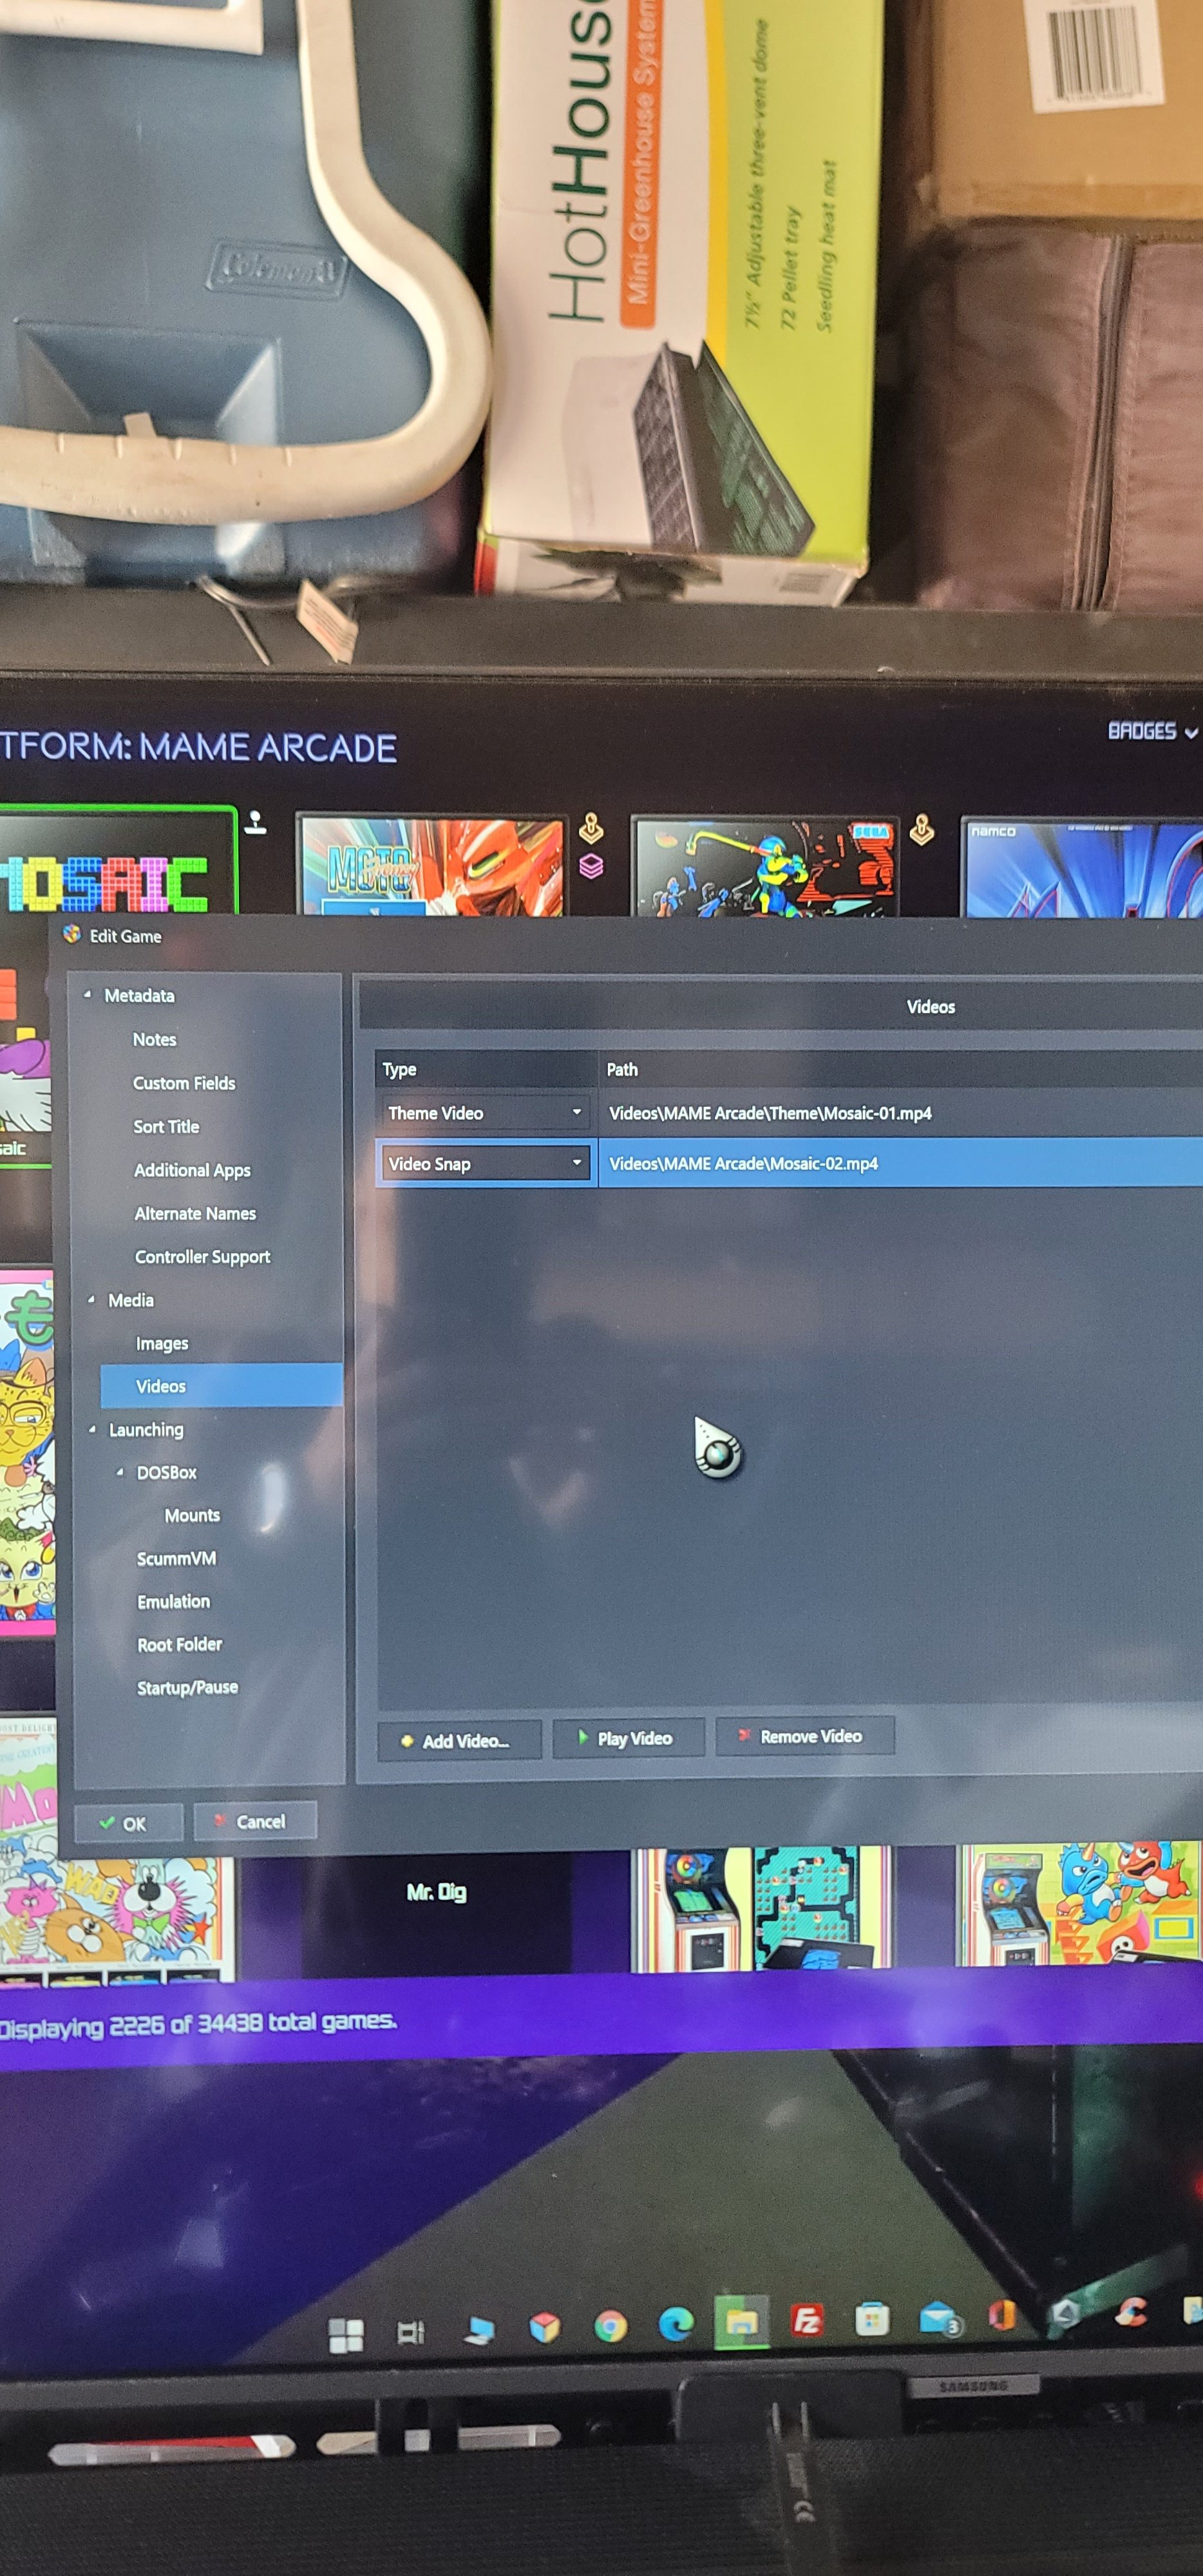Click the Add Video button

[x=460, y=1741]
